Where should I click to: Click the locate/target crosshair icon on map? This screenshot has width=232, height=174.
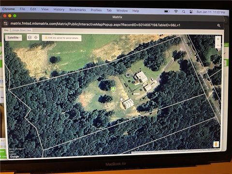point(36,37)
